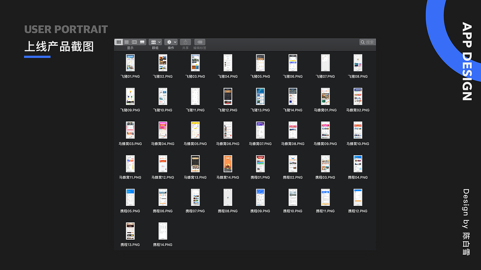Select the 飞猪01.PNG file thumbnail
Viewport: 481px width, 270px height.
[x=130, y=63]
